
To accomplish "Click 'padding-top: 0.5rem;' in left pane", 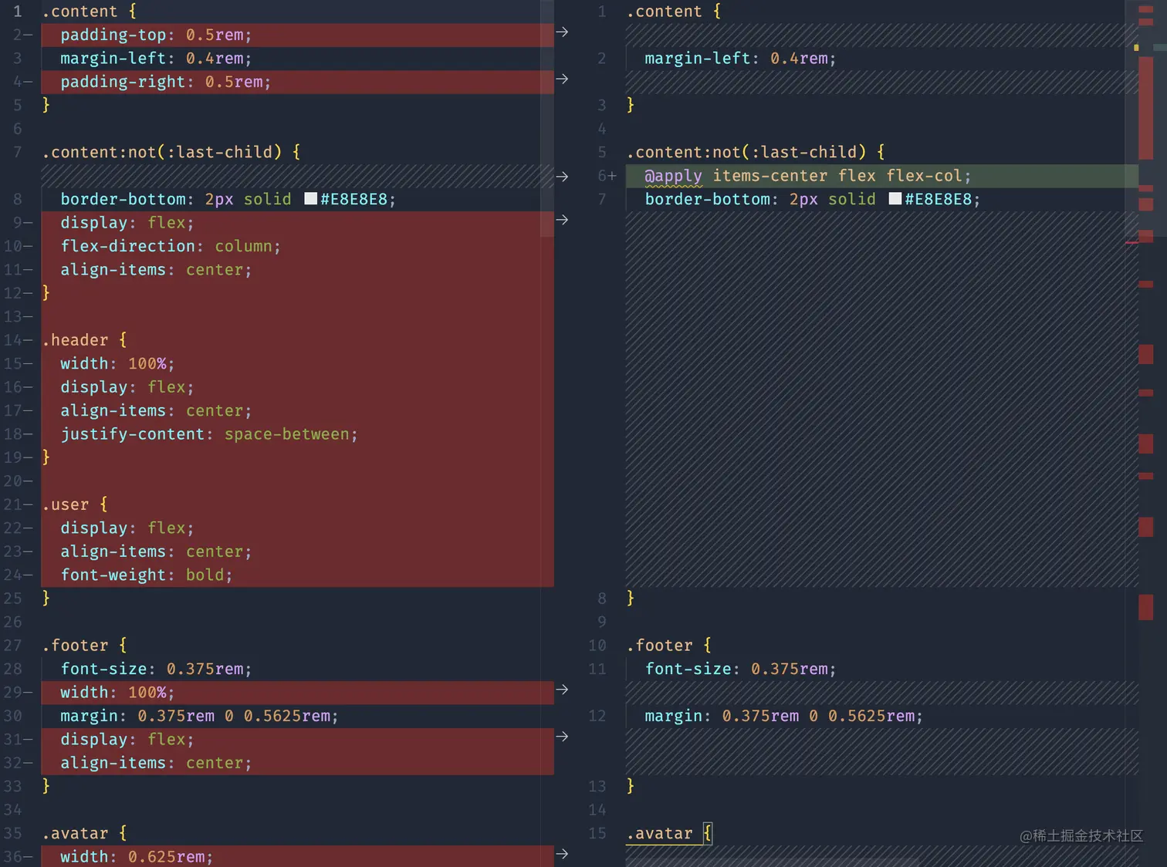I will 156,35.
